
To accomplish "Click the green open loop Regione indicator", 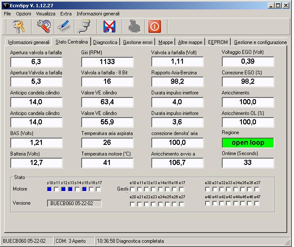I will coord(248,143).
